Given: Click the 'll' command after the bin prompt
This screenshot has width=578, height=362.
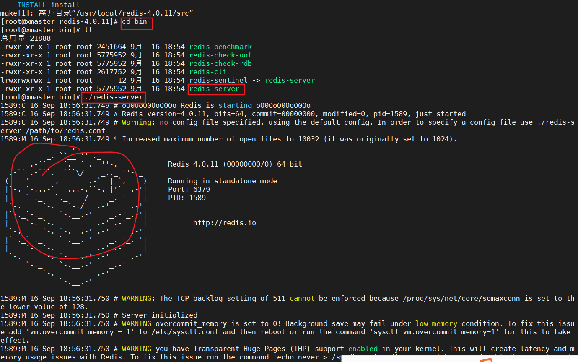Looking at the screenshot, I should point(88,30).
